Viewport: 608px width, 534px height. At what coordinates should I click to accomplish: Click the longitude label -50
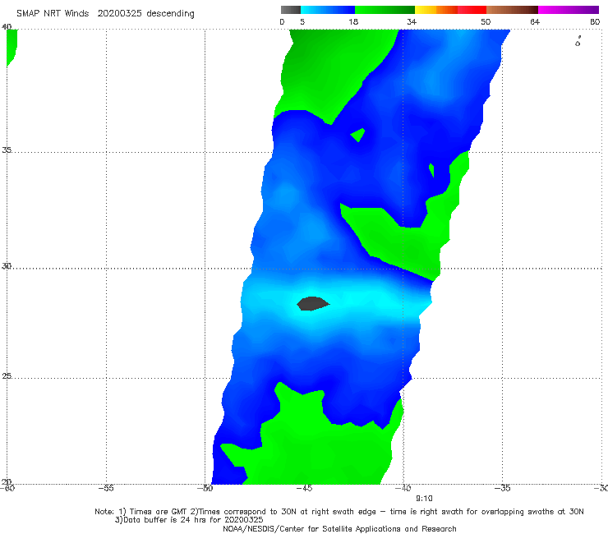click(x=205, y=488)
